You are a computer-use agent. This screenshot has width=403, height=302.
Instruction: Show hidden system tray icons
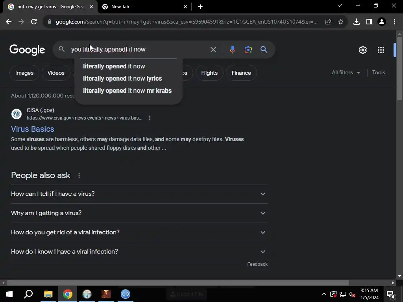324,294
